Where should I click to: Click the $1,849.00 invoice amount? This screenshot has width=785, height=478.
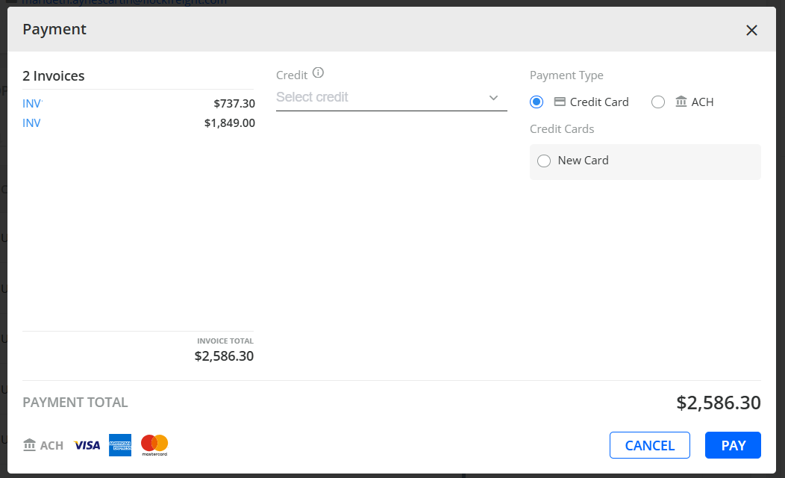point(230,123)
